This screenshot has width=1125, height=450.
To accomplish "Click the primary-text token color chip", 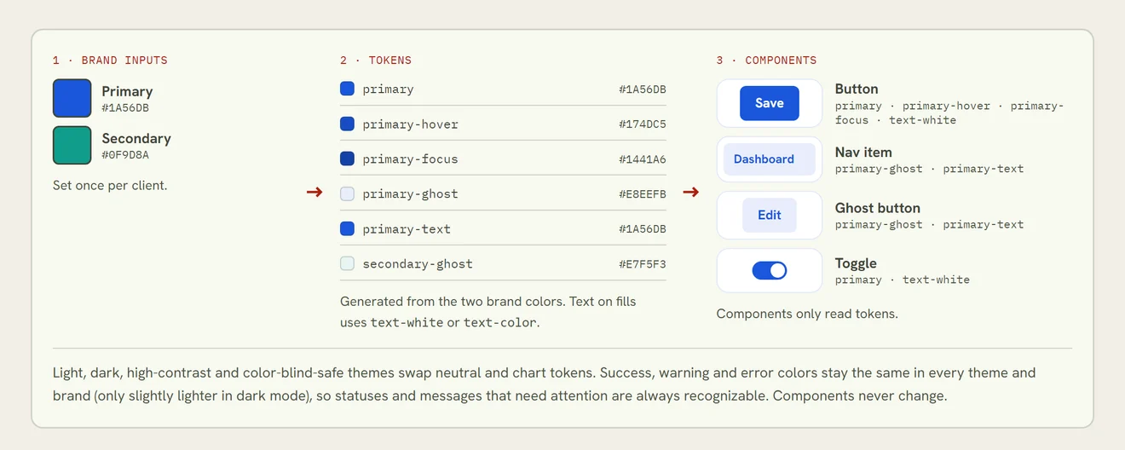I will click(347, 228).
